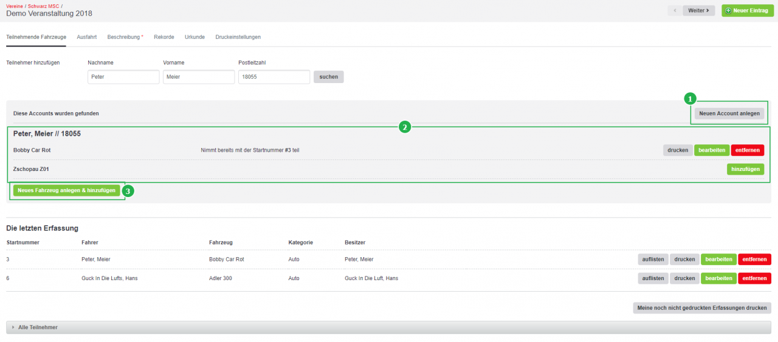Click the Nachname input field
The image size is (778, 342).
tap(123, 77)
